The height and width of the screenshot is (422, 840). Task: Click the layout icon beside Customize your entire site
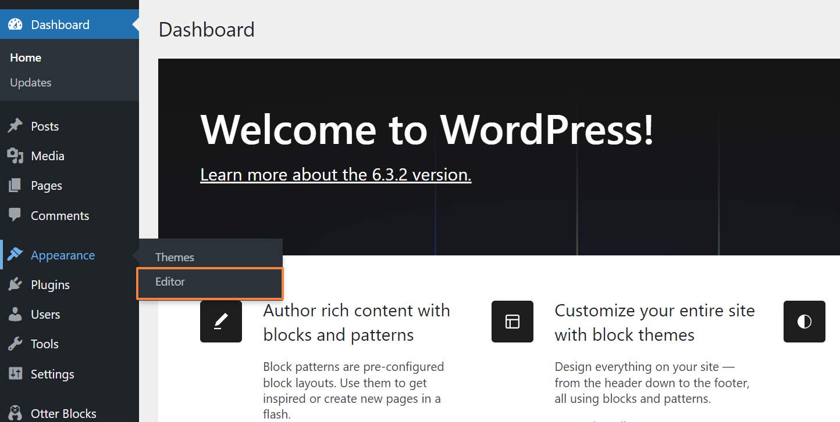pos(512,321)
